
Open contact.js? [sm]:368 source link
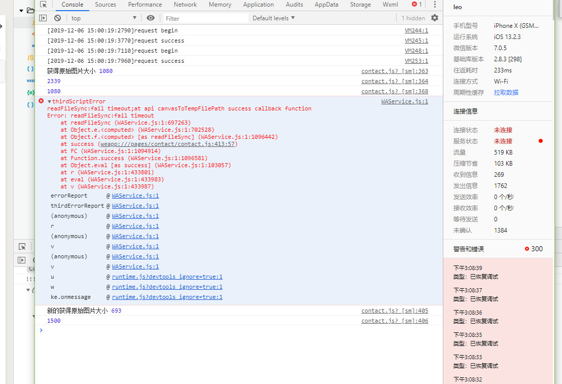coord(395,91)
